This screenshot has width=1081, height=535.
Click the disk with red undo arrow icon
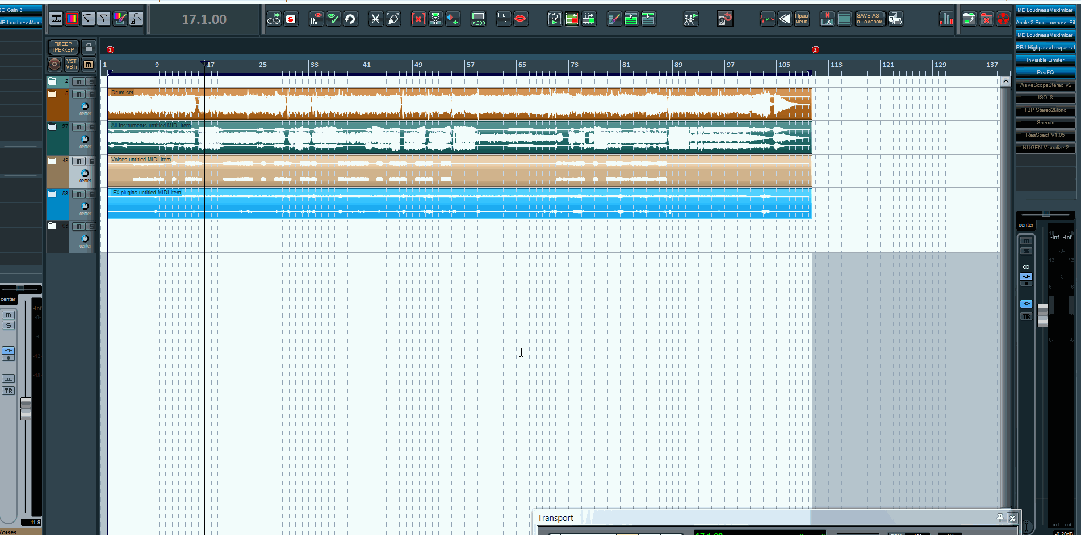click(x=725, y=19)
